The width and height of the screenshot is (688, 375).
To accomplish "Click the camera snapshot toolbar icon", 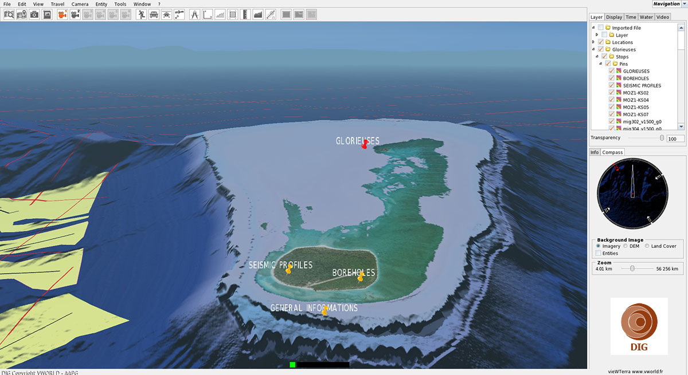I will (x=34, y=14).
